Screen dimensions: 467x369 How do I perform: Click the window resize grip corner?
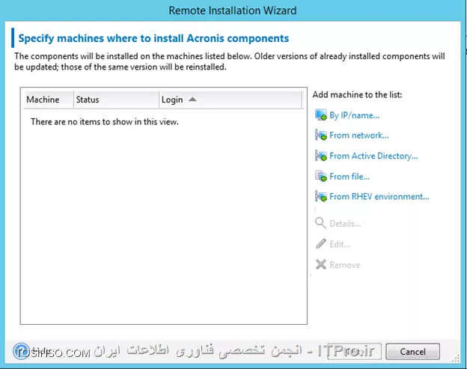coord(456,359)
